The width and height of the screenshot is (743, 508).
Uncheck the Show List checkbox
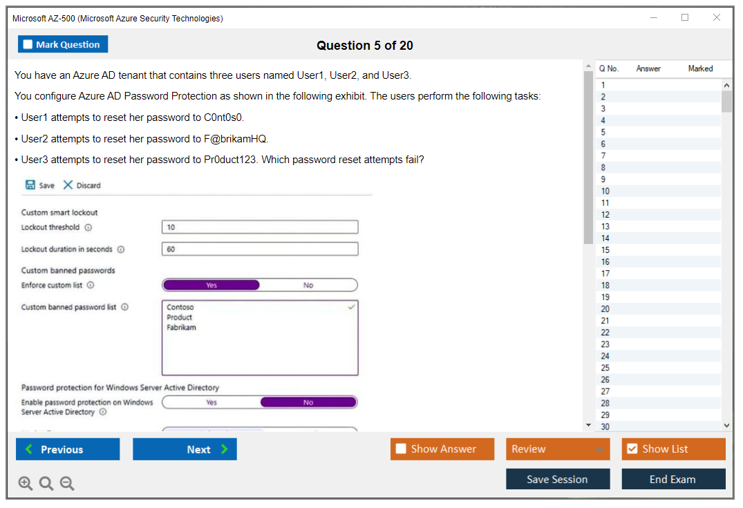pos(632,449)
